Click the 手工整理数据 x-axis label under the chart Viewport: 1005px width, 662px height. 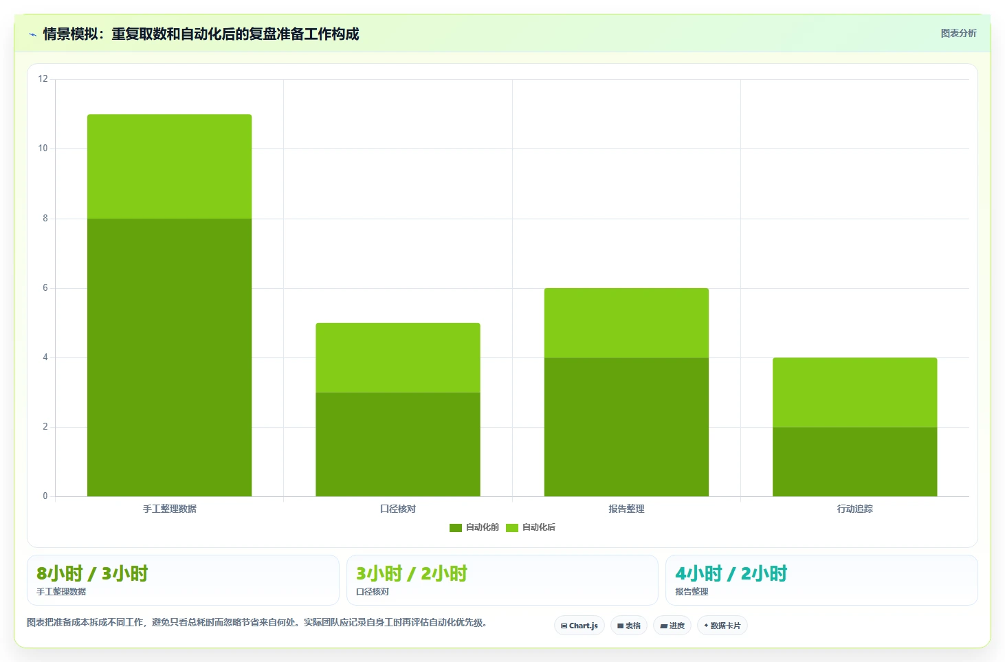coord(170,509)
